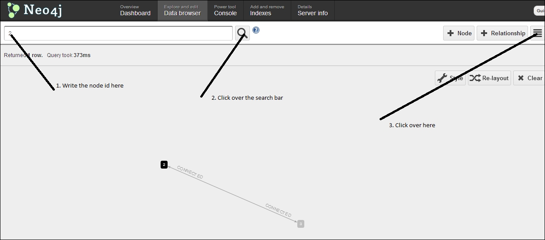The width and height of the screenshot is (545, 240).
Task: Switch to the Dashboard tab
Action: (x=135, y=10)
